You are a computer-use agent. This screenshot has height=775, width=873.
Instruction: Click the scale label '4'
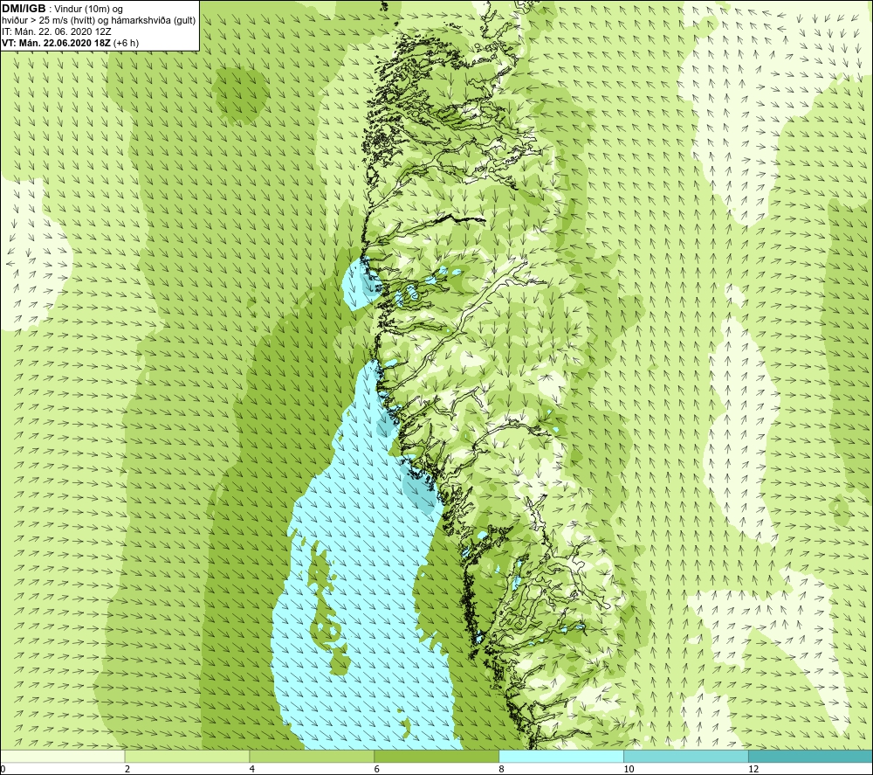point(252,770)
